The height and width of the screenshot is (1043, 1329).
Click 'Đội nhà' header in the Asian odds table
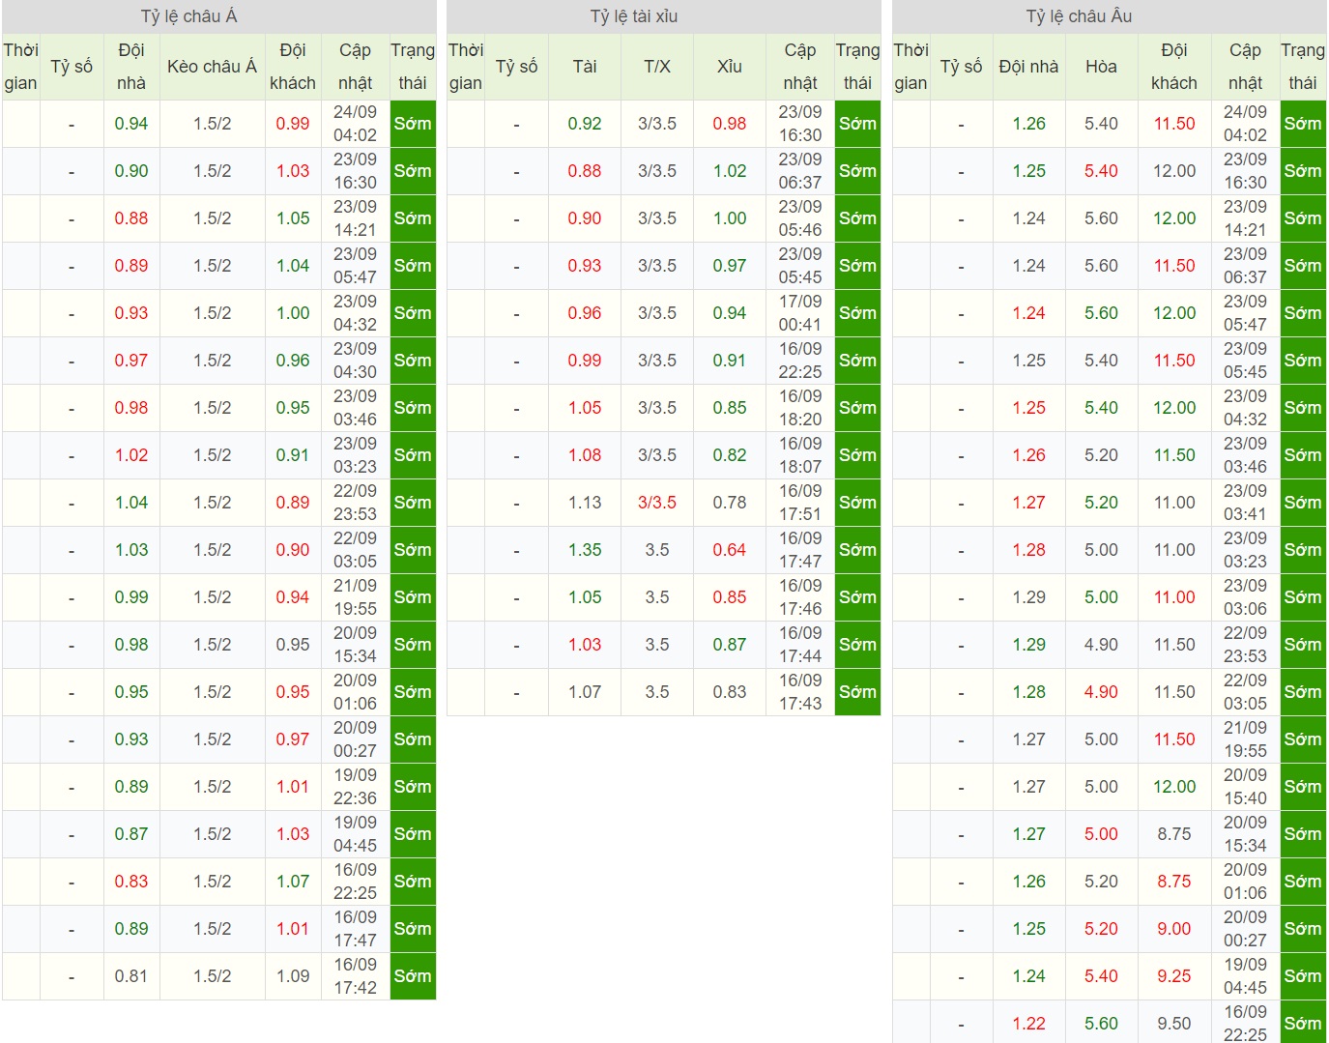pos(131,67)
